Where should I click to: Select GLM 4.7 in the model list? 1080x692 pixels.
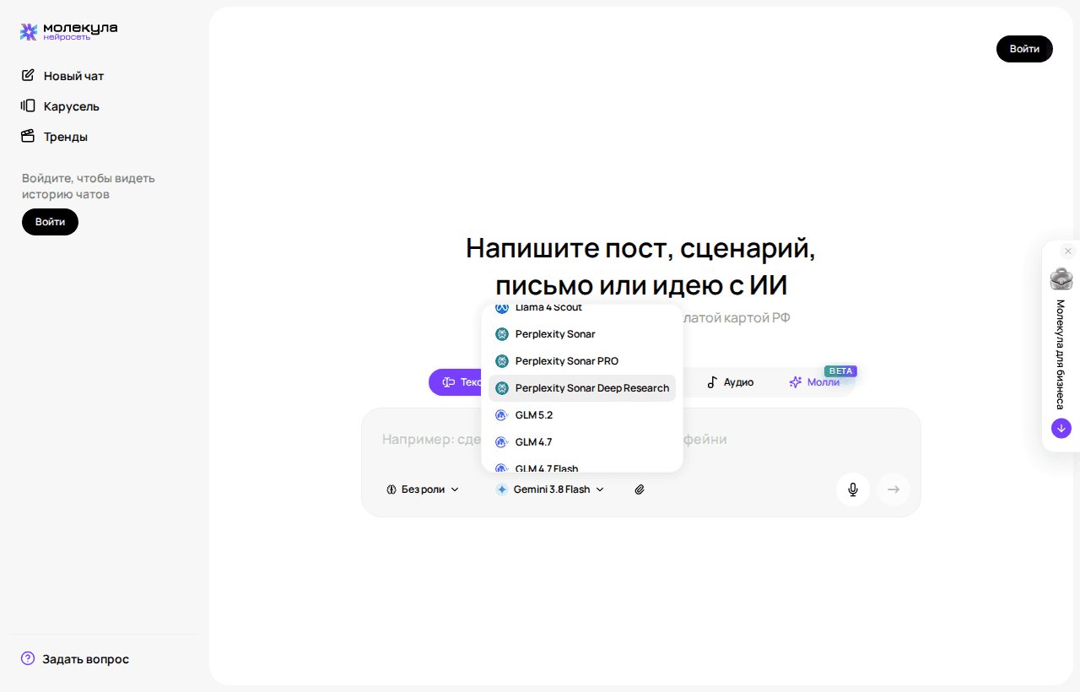click(x=582, y=442)
